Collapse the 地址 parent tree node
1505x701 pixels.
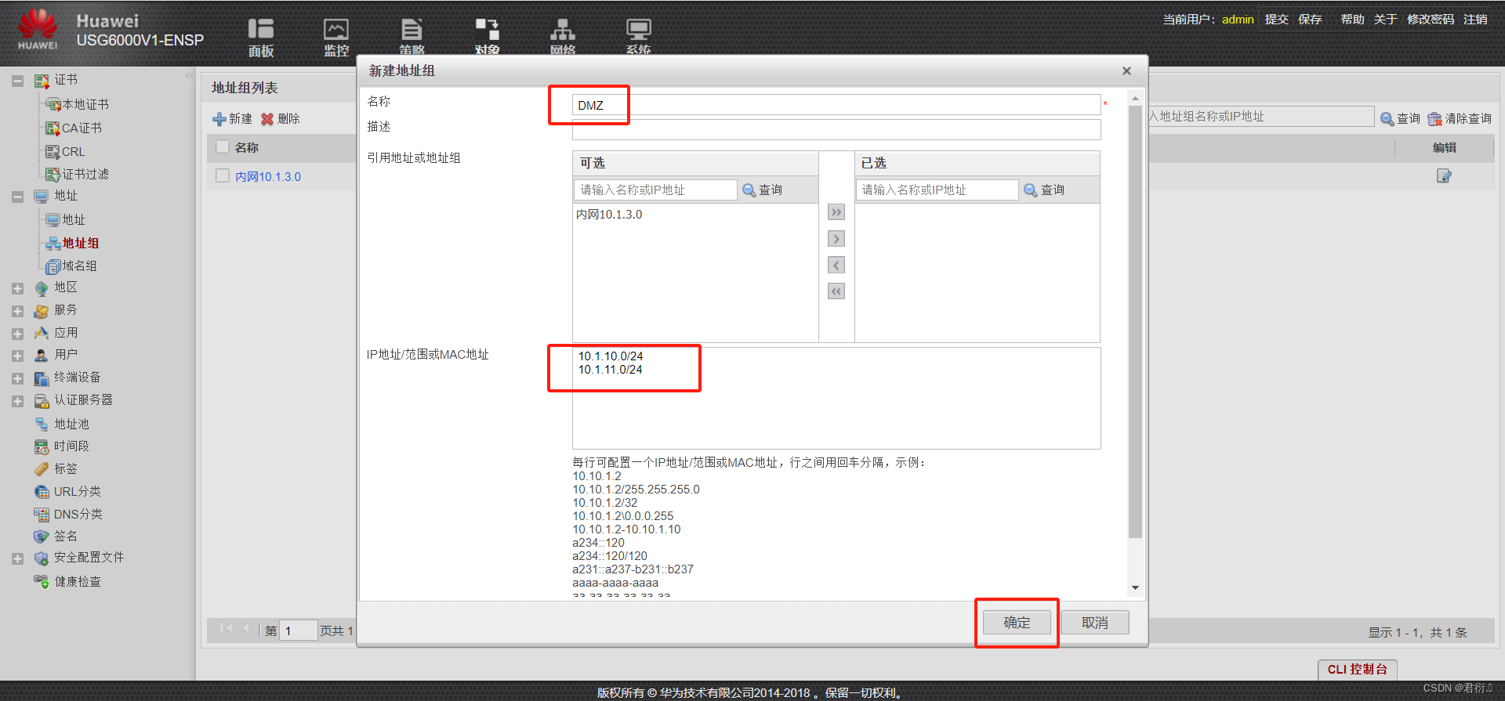click(17, 196)
